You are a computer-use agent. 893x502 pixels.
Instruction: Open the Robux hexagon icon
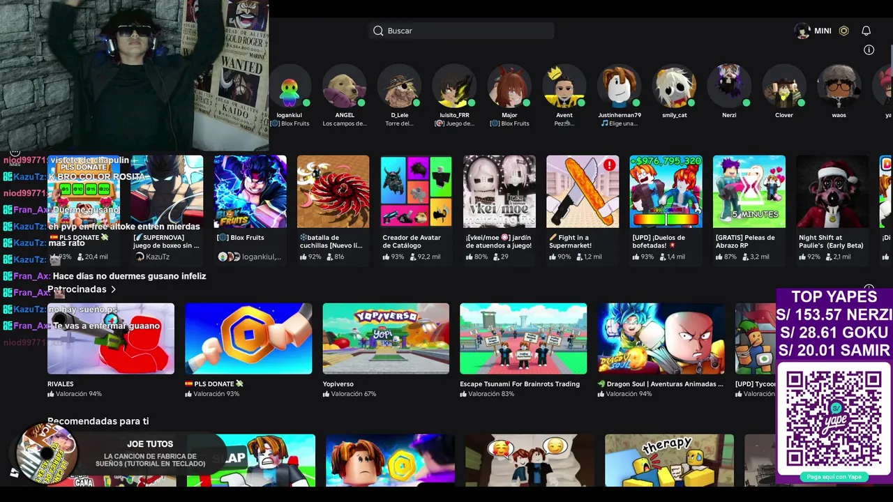click(843, 31)
